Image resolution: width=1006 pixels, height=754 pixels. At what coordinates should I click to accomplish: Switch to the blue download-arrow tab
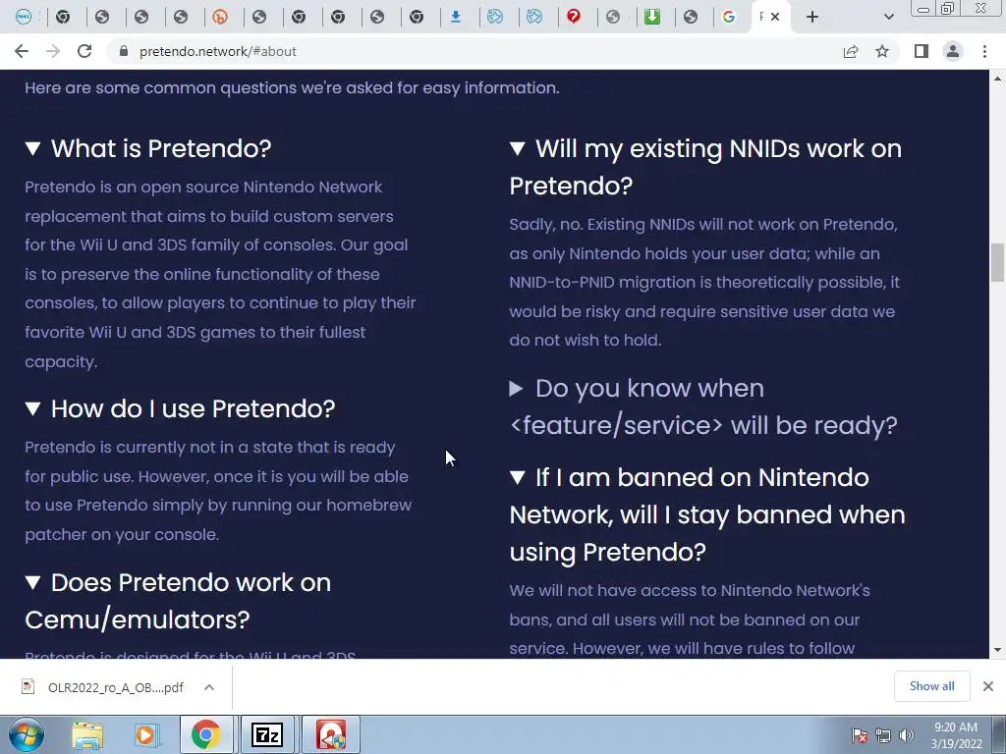[x=456, y=17]
